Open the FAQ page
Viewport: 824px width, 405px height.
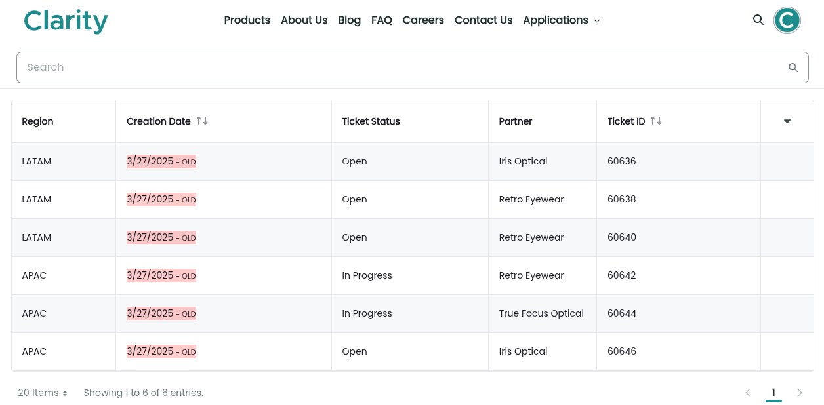382,20
